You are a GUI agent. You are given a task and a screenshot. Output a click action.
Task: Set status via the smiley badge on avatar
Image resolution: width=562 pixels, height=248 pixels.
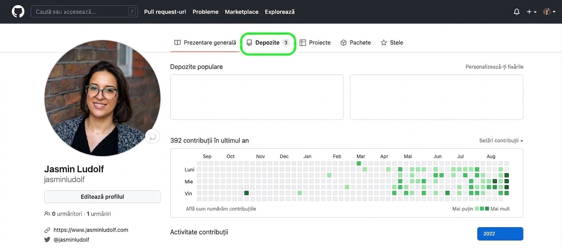(x=153, y=137)
